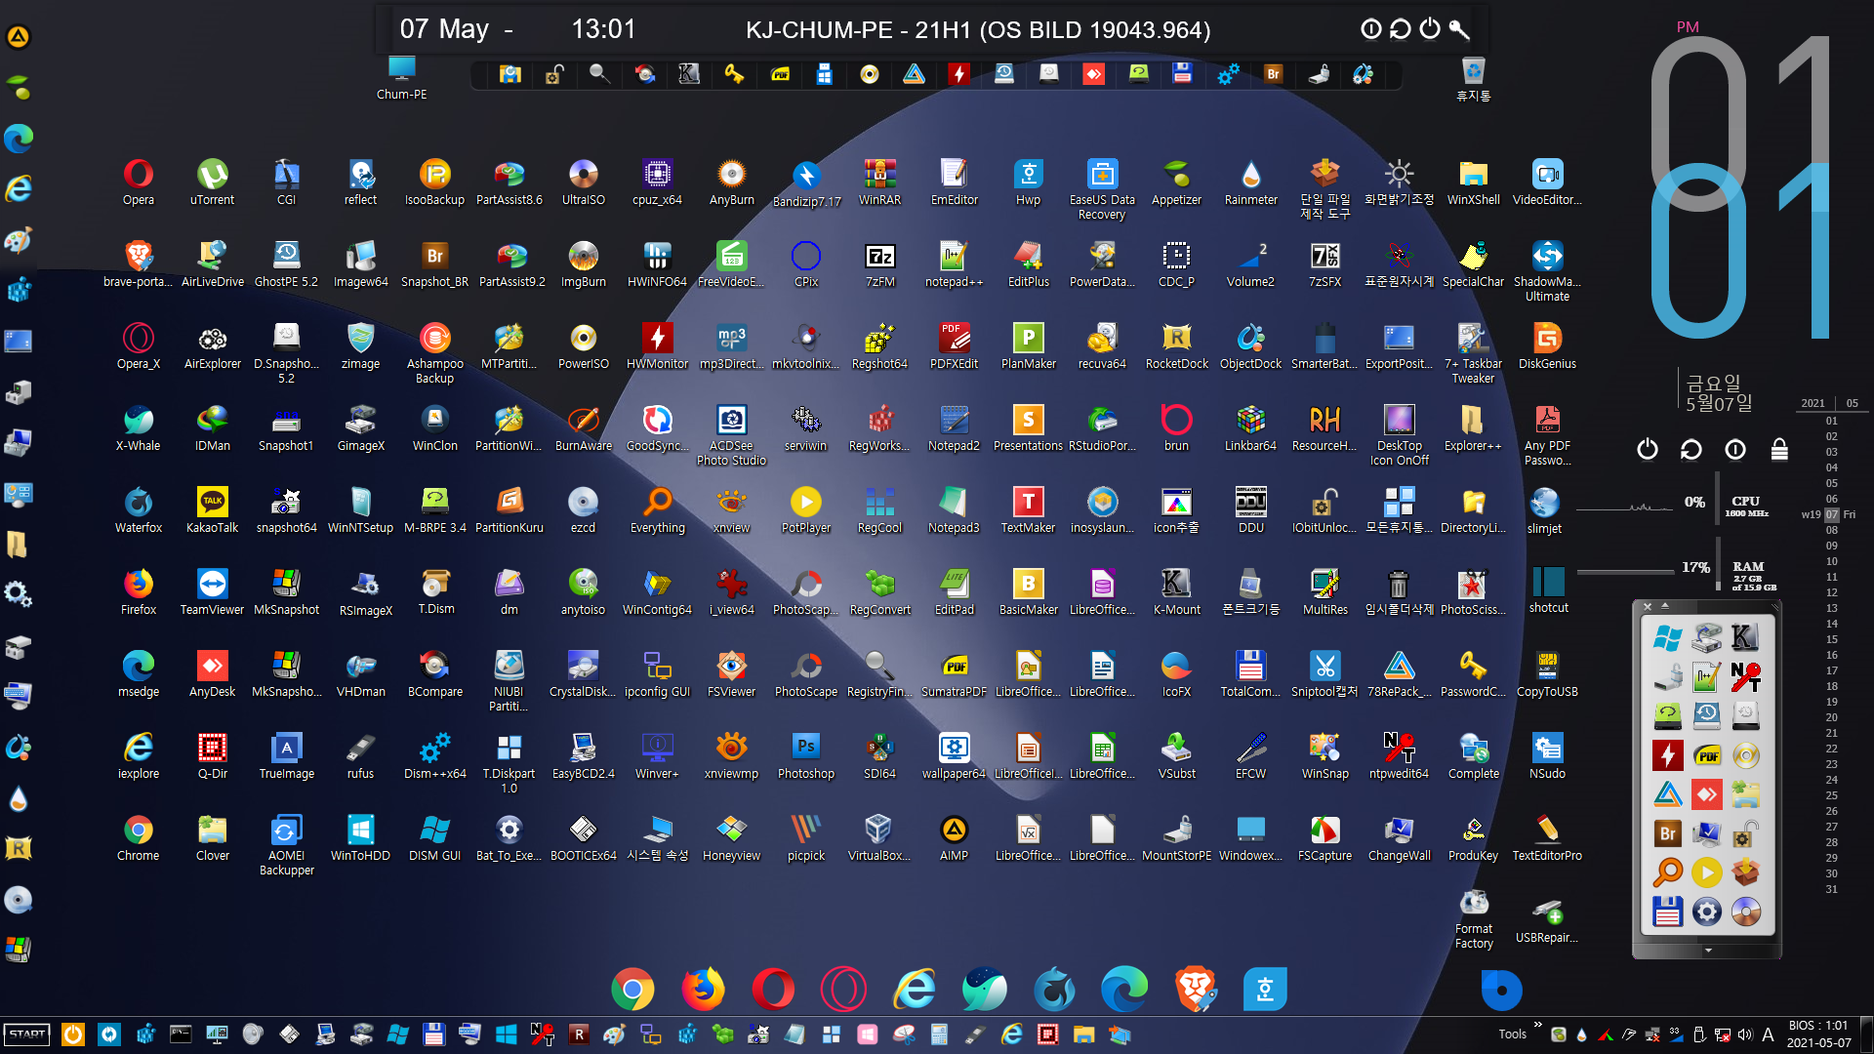Click the lock icon on Rainmeter panel

coord(1779,449)
